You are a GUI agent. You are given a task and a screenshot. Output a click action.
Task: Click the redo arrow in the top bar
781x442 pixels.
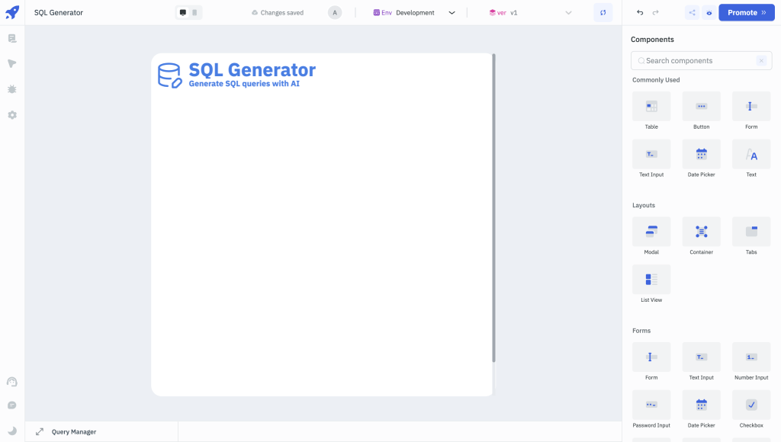(x=656, y=12)
